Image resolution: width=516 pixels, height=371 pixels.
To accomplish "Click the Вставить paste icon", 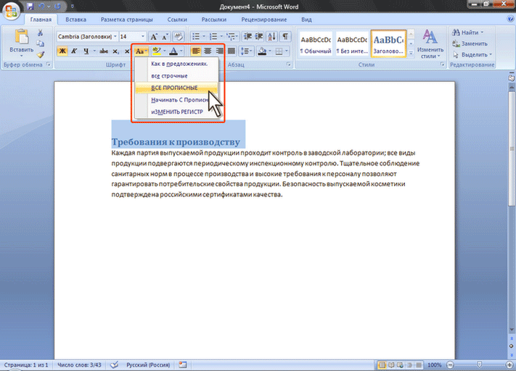I will point(21,37).
